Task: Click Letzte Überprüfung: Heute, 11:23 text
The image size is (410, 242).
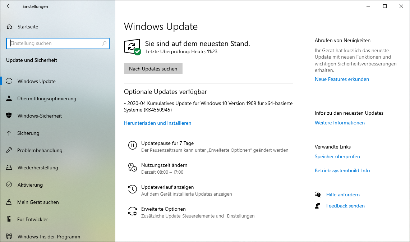Action: pyautogui.click(x=181, y=51)
